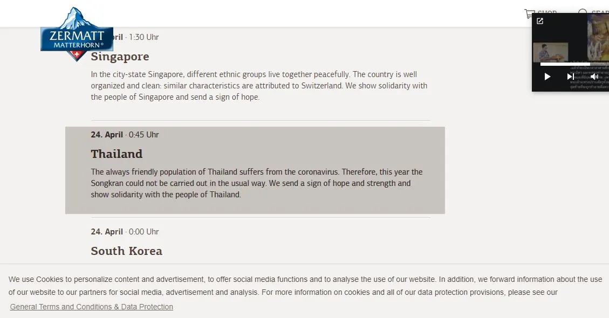Expand mini player with pop-out icon
The image size is (609, 318).
coord(540,22)
